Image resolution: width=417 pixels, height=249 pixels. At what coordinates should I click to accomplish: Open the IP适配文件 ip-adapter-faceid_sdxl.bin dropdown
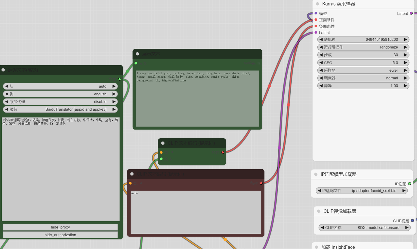click(x=362, y=191)
